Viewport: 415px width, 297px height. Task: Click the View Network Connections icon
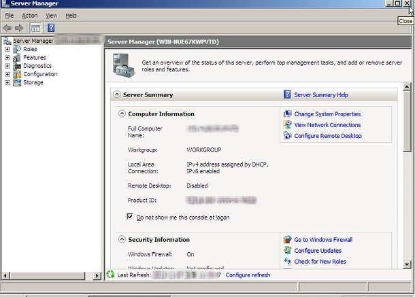[287, 125]
